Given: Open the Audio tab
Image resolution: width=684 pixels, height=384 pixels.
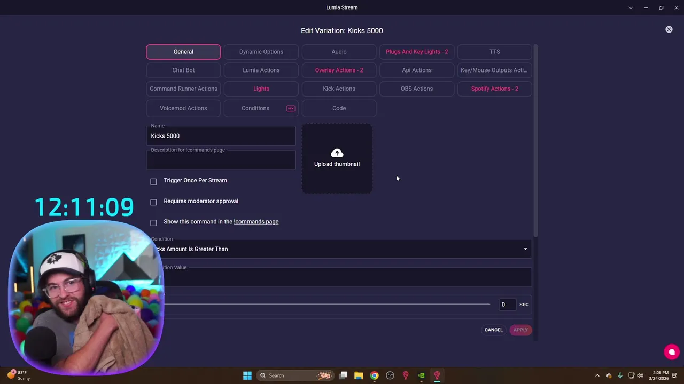Looking at the screenshot, I should coord(339,52).
